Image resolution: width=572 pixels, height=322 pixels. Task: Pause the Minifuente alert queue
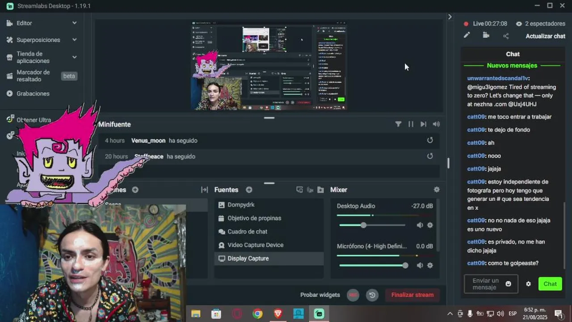411,124
